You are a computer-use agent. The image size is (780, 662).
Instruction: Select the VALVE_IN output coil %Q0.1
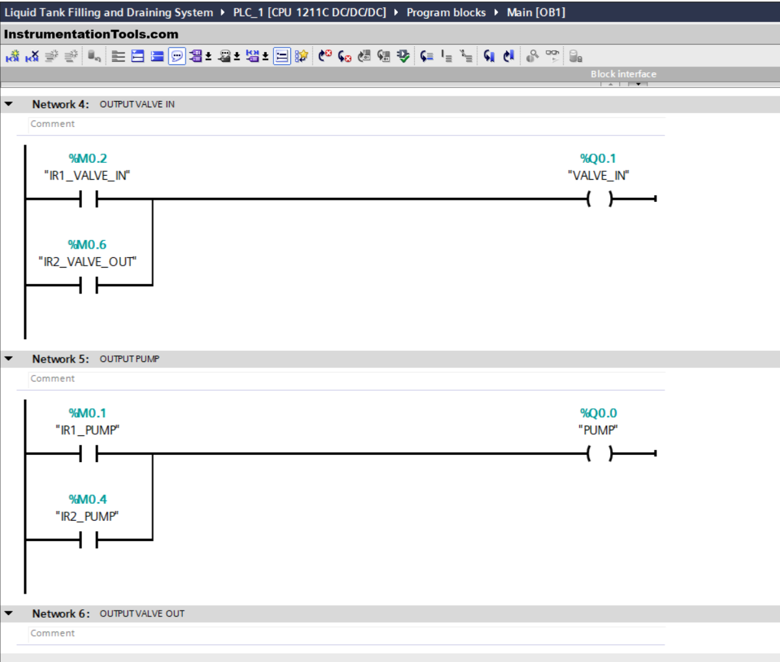coord(599,199)
